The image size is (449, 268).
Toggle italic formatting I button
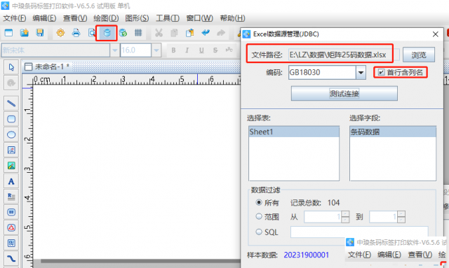[187, 50]
